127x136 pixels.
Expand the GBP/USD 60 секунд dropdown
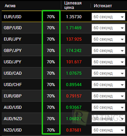pyautogui.click(x=108, y=28)
